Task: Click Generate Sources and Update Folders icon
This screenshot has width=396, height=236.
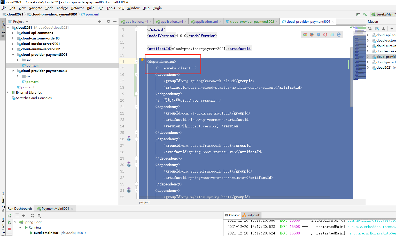Action: click(377, 28)
